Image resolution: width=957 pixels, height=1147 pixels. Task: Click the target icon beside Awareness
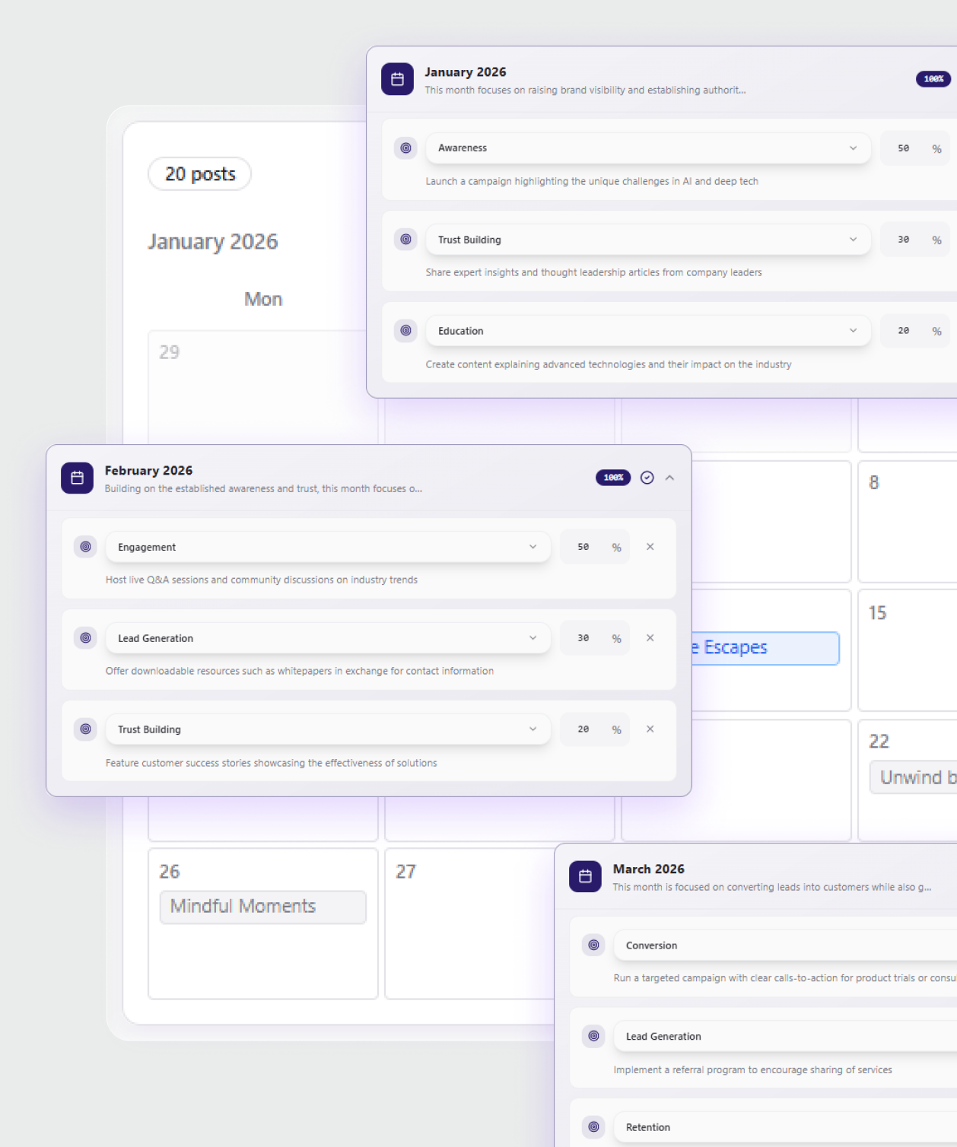(406, 148)
